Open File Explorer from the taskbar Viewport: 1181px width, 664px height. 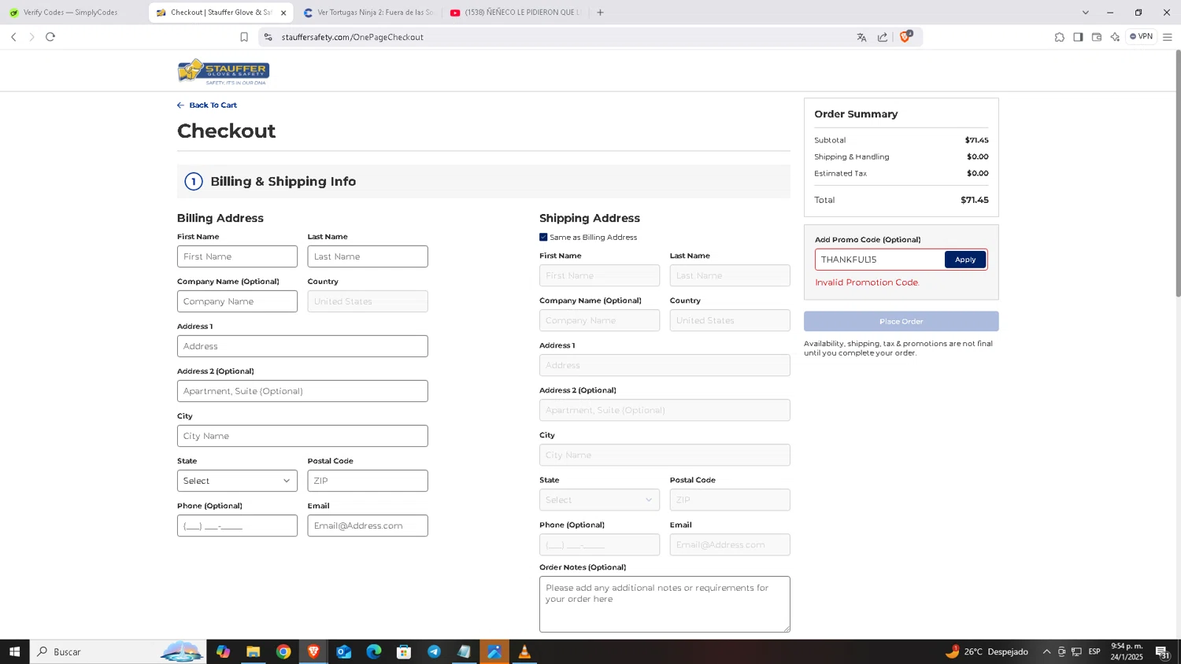point(253,651)
